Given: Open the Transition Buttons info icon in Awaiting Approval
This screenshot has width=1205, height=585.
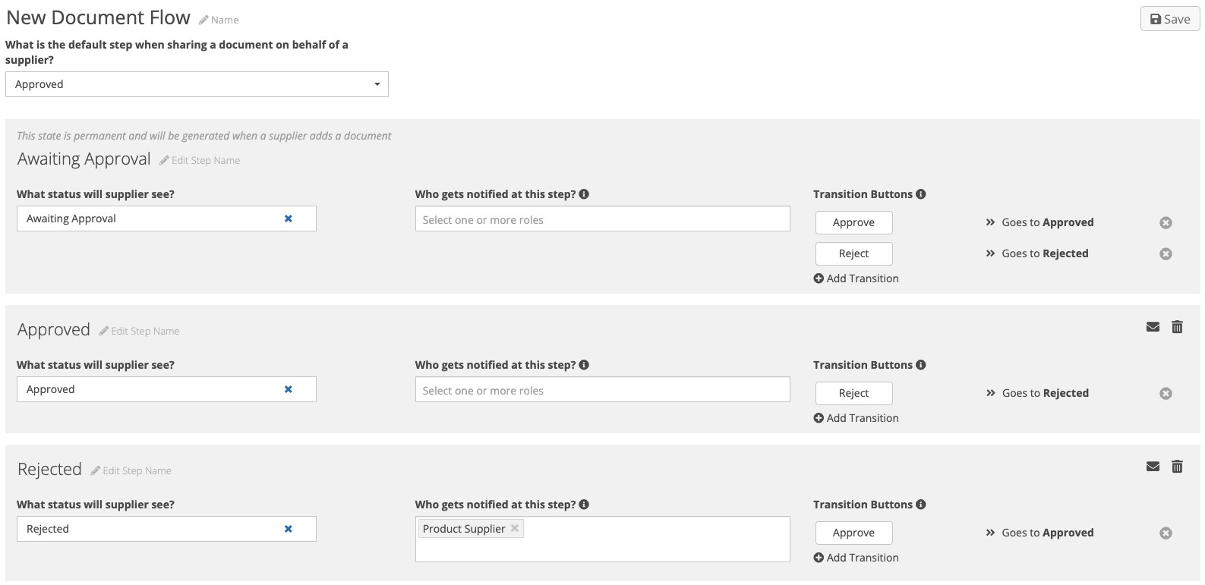Looking at the screenshot, I should point(921,194).
